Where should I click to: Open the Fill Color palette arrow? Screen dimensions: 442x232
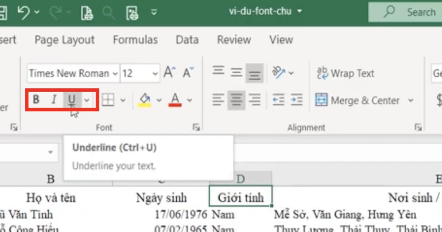(x=159, y=100)
